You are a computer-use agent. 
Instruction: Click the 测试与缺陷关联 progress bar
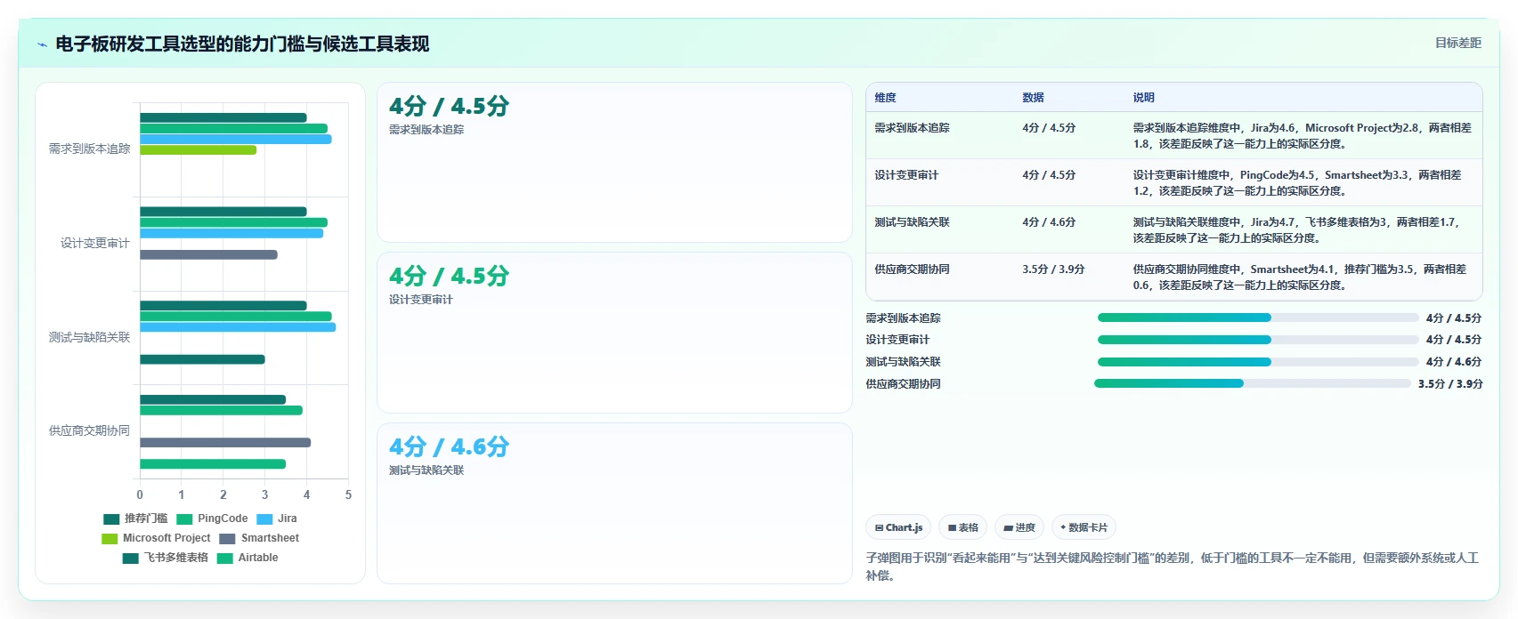1258,362
